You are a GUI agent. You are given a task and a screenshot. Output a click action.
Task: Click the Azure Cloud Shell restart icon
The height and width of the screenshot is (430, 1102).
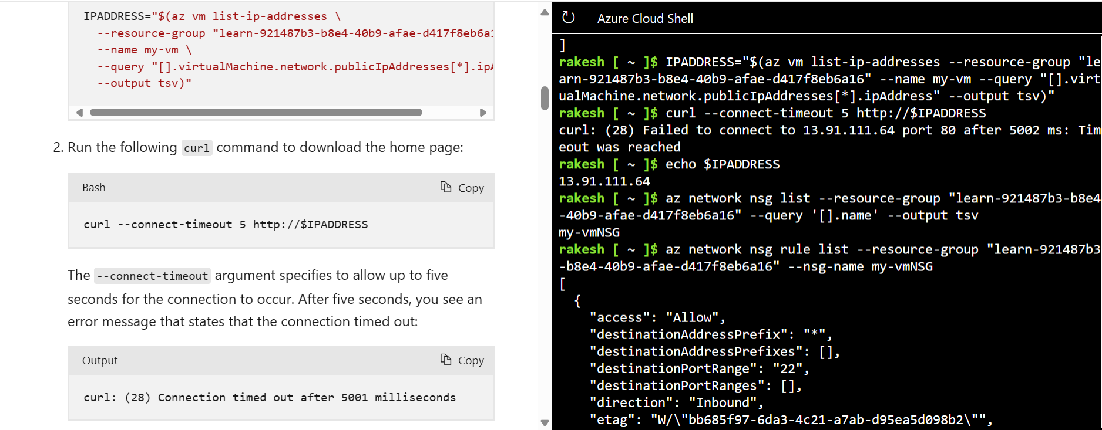[x=568, y=18]
